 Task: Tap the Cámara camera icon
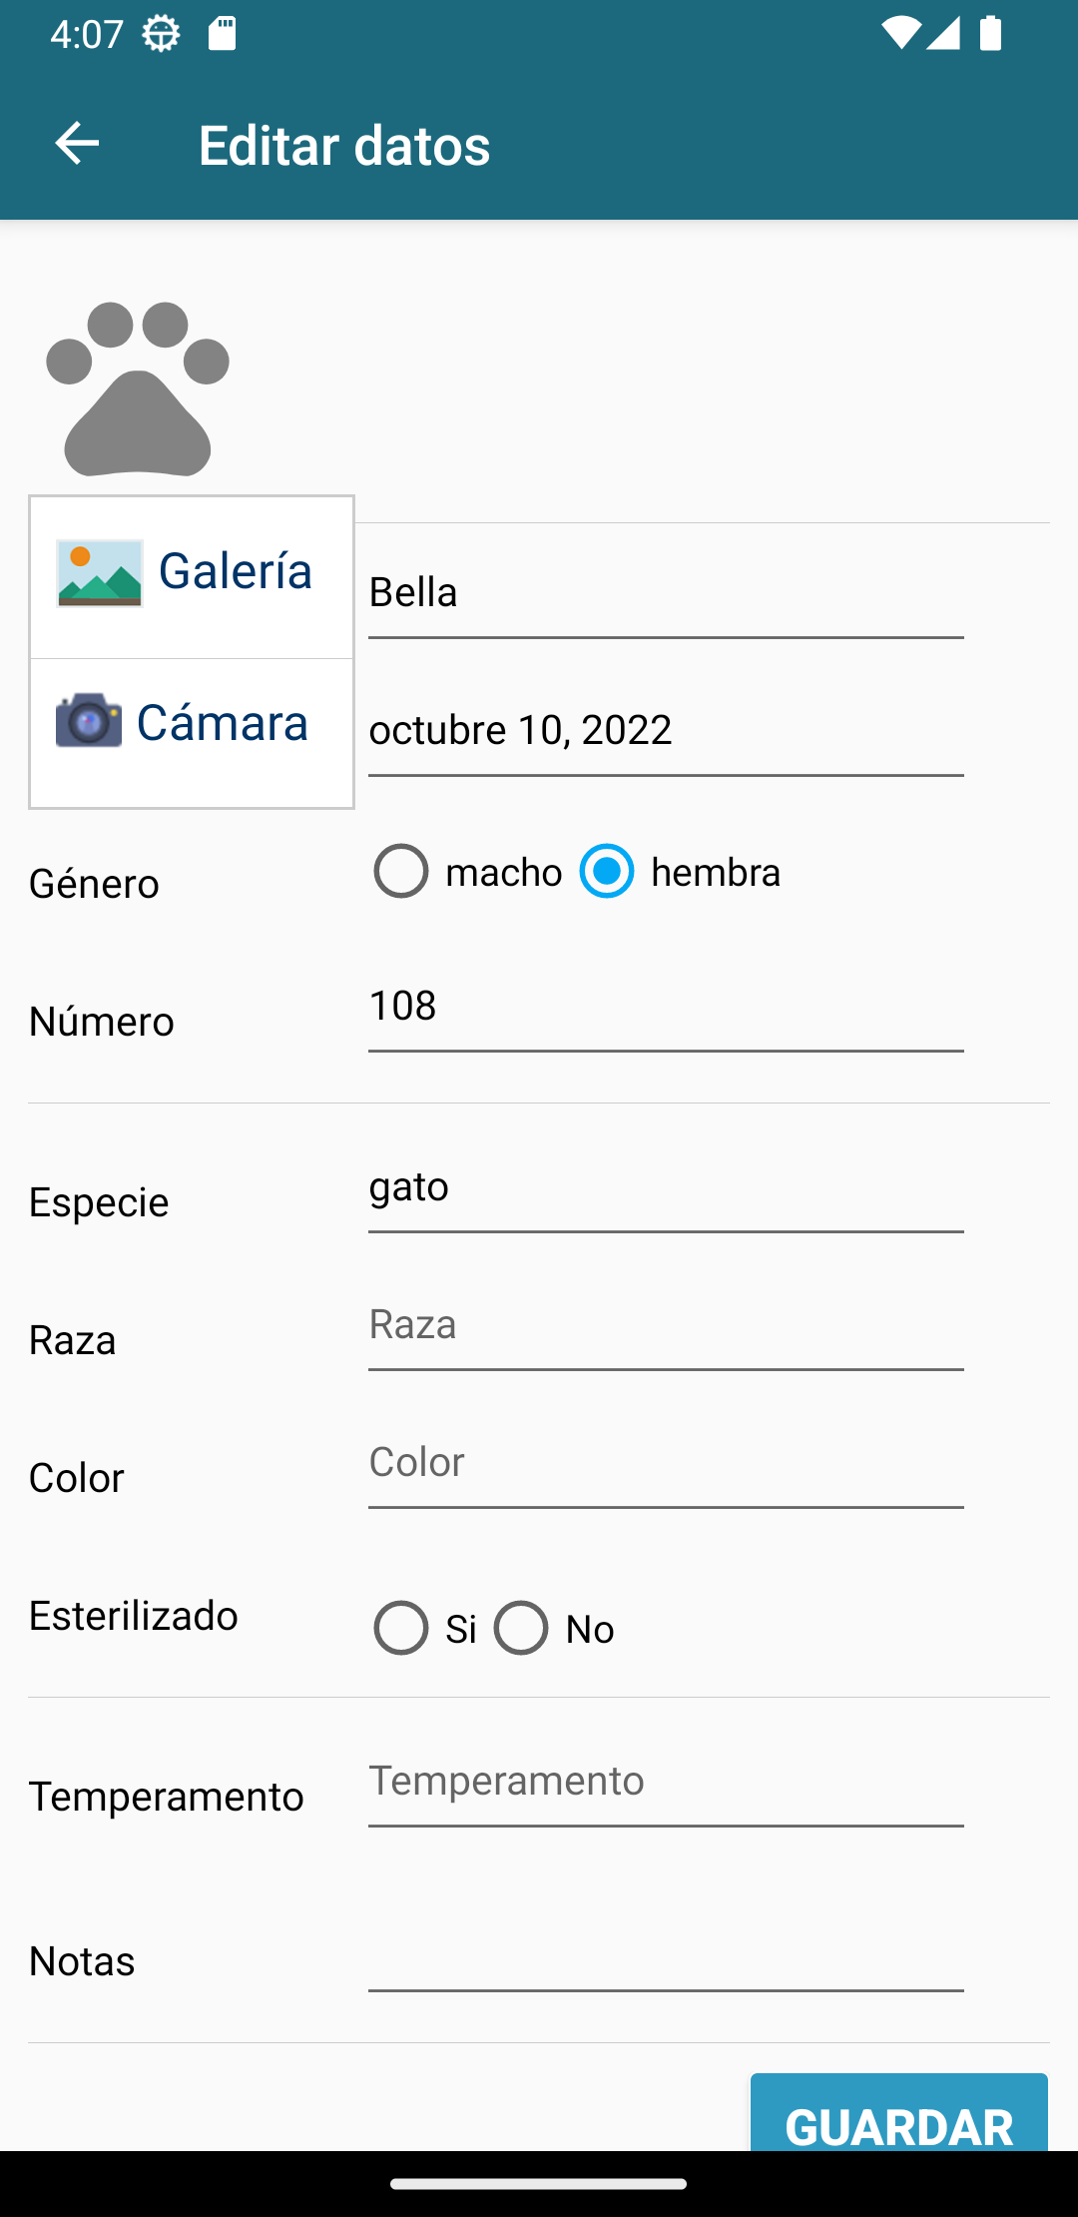point(89,720)
